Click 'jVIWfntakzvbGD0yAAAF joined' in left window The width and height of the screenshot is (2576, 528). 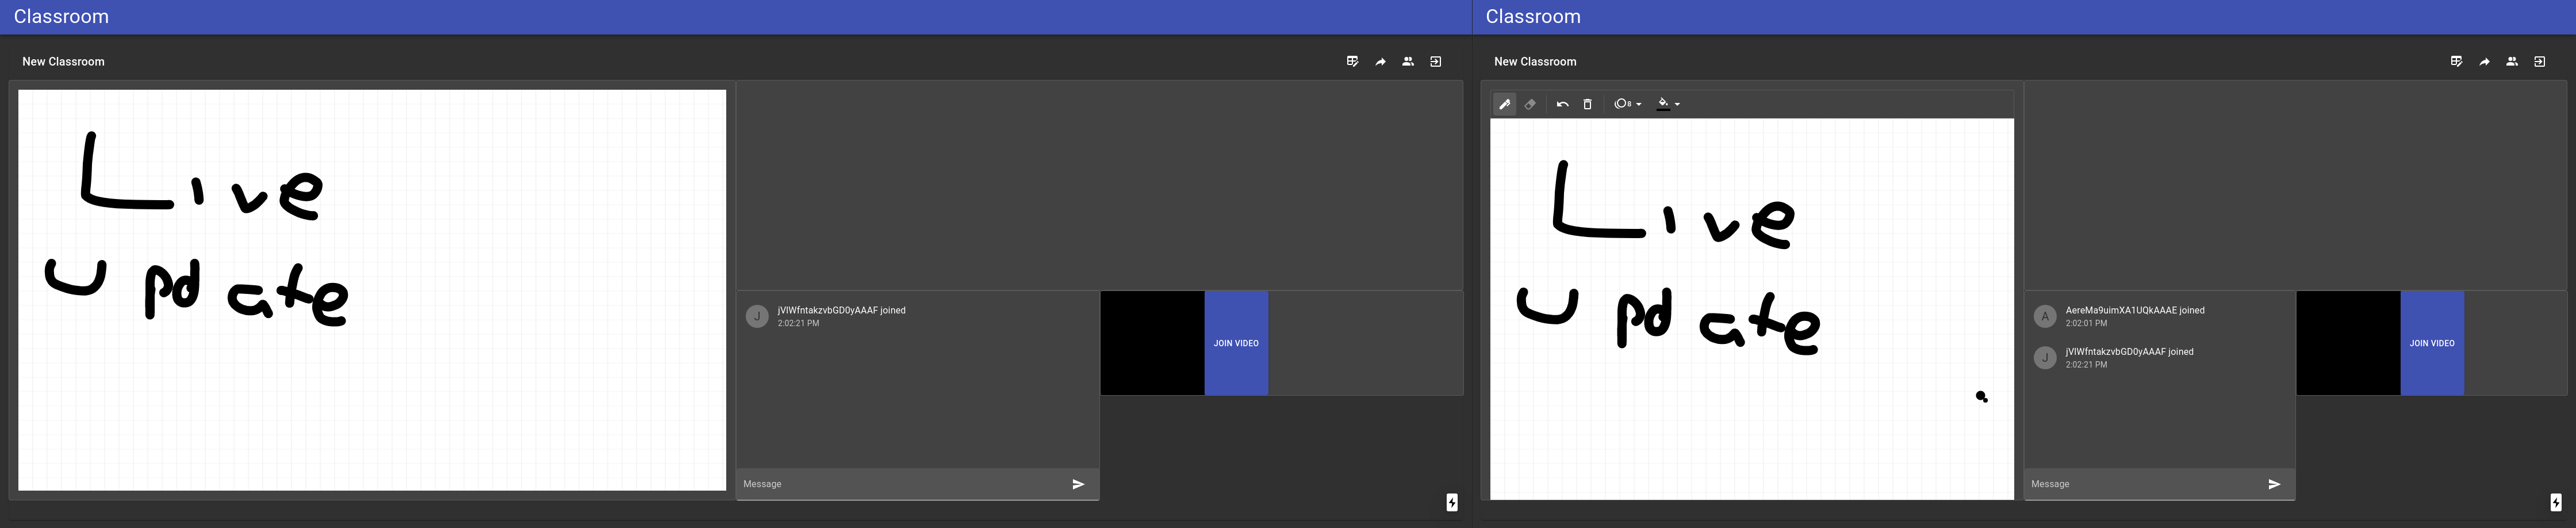[x=841, y=310]
